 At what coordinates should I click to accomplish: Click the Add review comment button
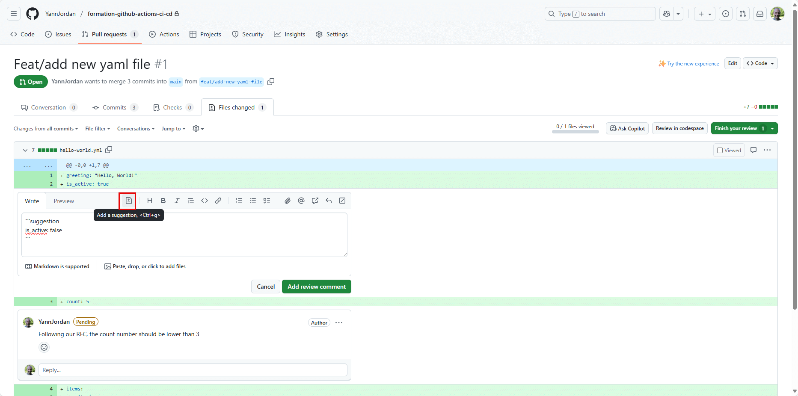pos(316,287)
